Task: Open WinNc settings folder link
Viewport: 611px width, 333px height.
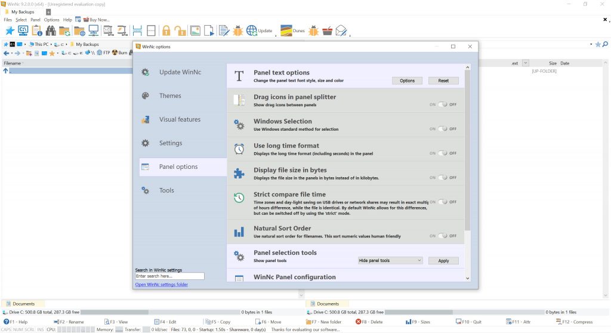Action: coord(161,285)
